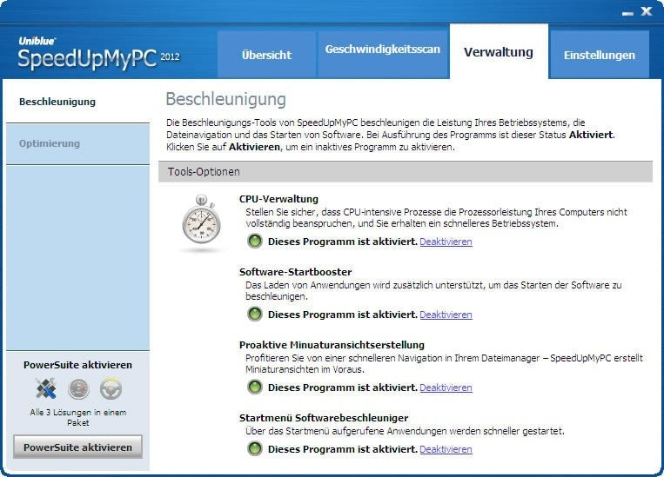664x477 pixels.
Task: Click green status light under Startmenü Softwarebeschleuniger
Action: tap(254, 448)
